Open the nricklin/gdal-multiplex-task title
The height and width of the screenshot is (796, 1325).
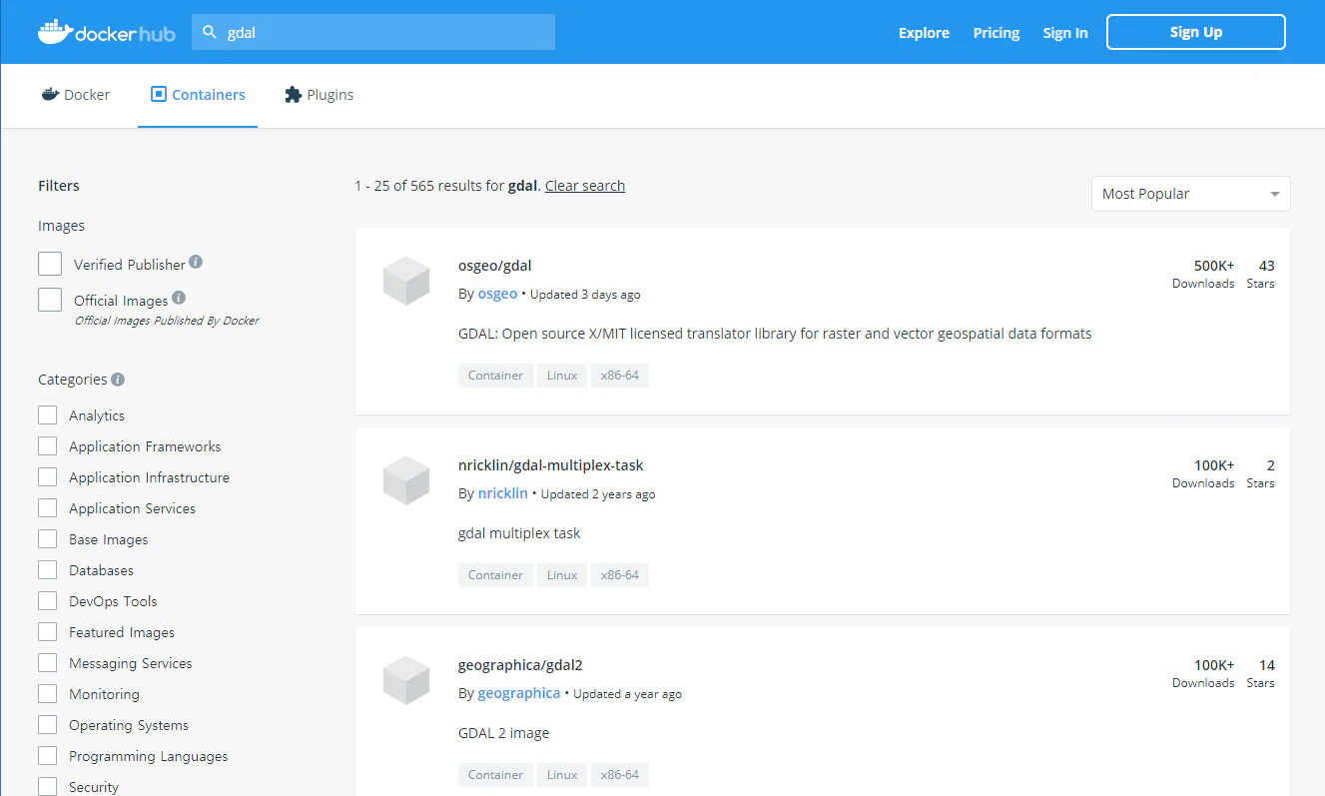(551, 465)
